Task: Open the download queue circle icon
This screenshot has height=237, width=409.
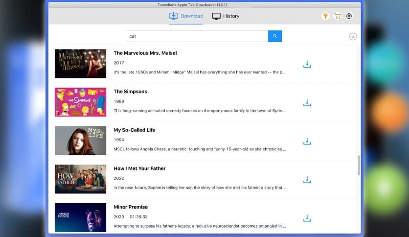Action: 353,36
